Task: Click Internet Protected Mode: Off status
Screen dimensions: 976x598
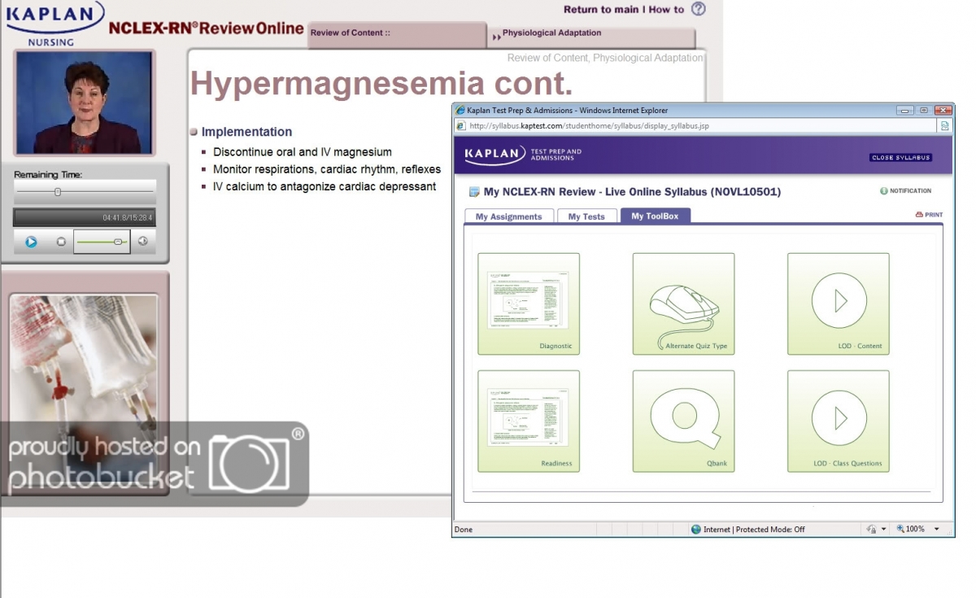Action: coord(754,530)
